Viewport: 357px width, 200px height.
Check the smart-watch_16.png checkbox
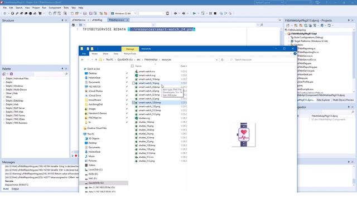click(x=133, y=83)
